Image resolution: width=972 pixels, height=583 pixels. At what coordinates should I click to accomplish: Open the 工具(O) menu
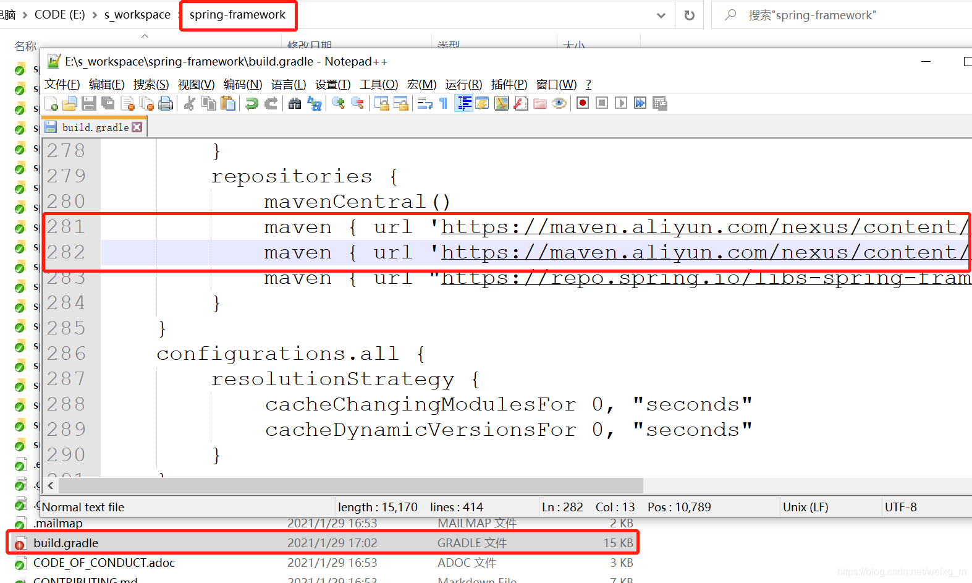point(379,84)
